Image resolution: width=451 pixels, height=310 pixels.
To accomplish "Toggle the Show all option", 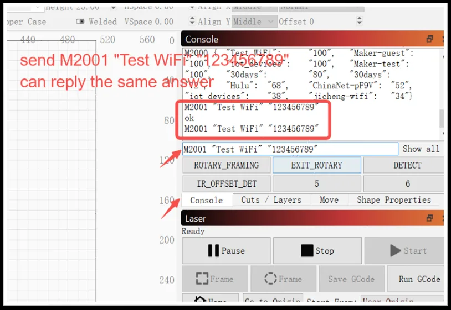I will [421, 149].
